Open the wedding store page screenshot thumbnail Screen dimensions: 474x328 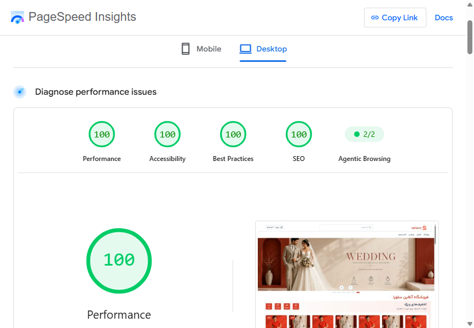pos(346,274)
